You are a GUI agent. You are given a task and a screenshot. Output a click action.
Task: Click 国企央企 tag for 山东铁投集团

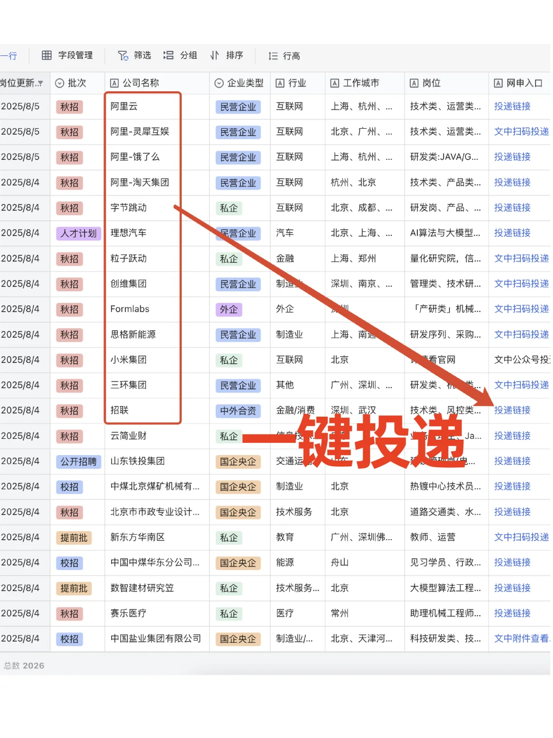[x=238, y=462]
